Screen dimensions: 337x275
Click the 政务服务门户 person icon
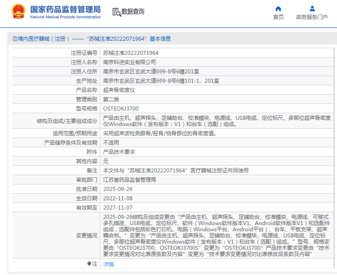pos(312,8)
